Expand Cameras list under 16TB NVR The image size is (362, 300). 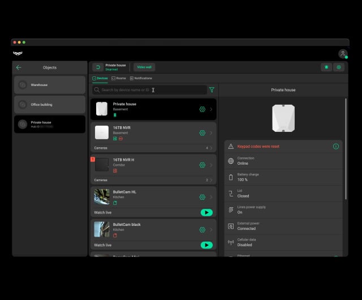pyautogui.click(x=211, y=148)
